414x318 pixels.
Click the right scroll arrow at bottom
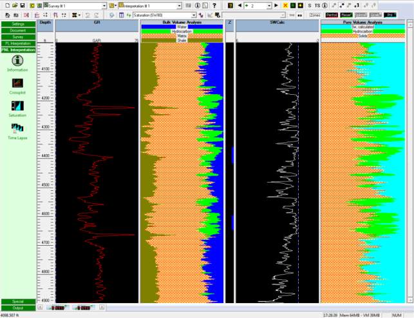[102, 308]
